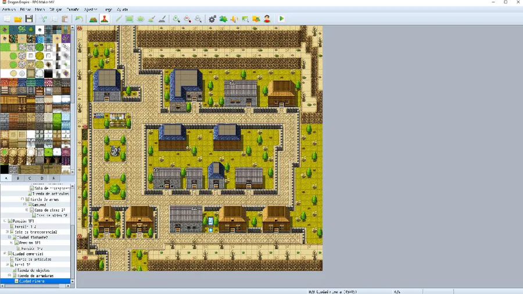Viewport: 523px width, 294px height.
Task: Select the Tienda de armas map
Action: click(44, 199)
